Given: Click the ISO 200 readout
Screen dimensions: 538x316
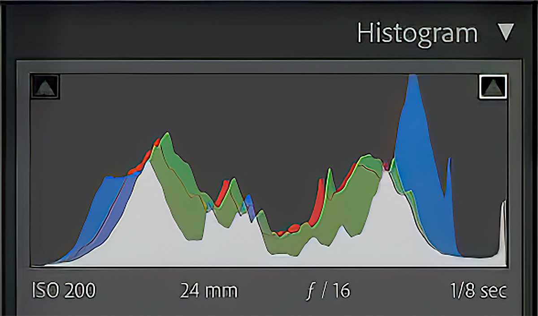Looking at the screenshot, I should (x=64, y=291).
